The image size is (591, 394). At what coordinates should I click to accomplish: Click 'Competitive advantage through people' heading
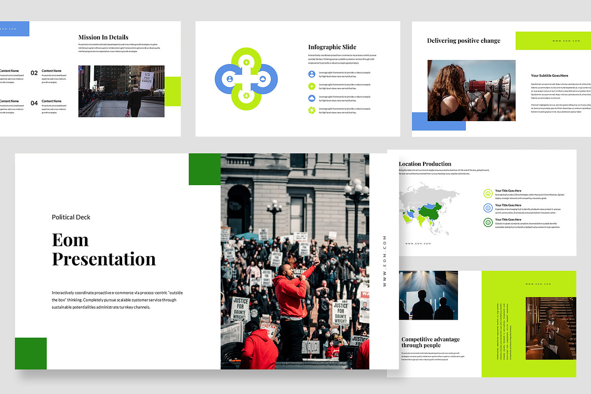pyautogui.click(x=430, y=342)
